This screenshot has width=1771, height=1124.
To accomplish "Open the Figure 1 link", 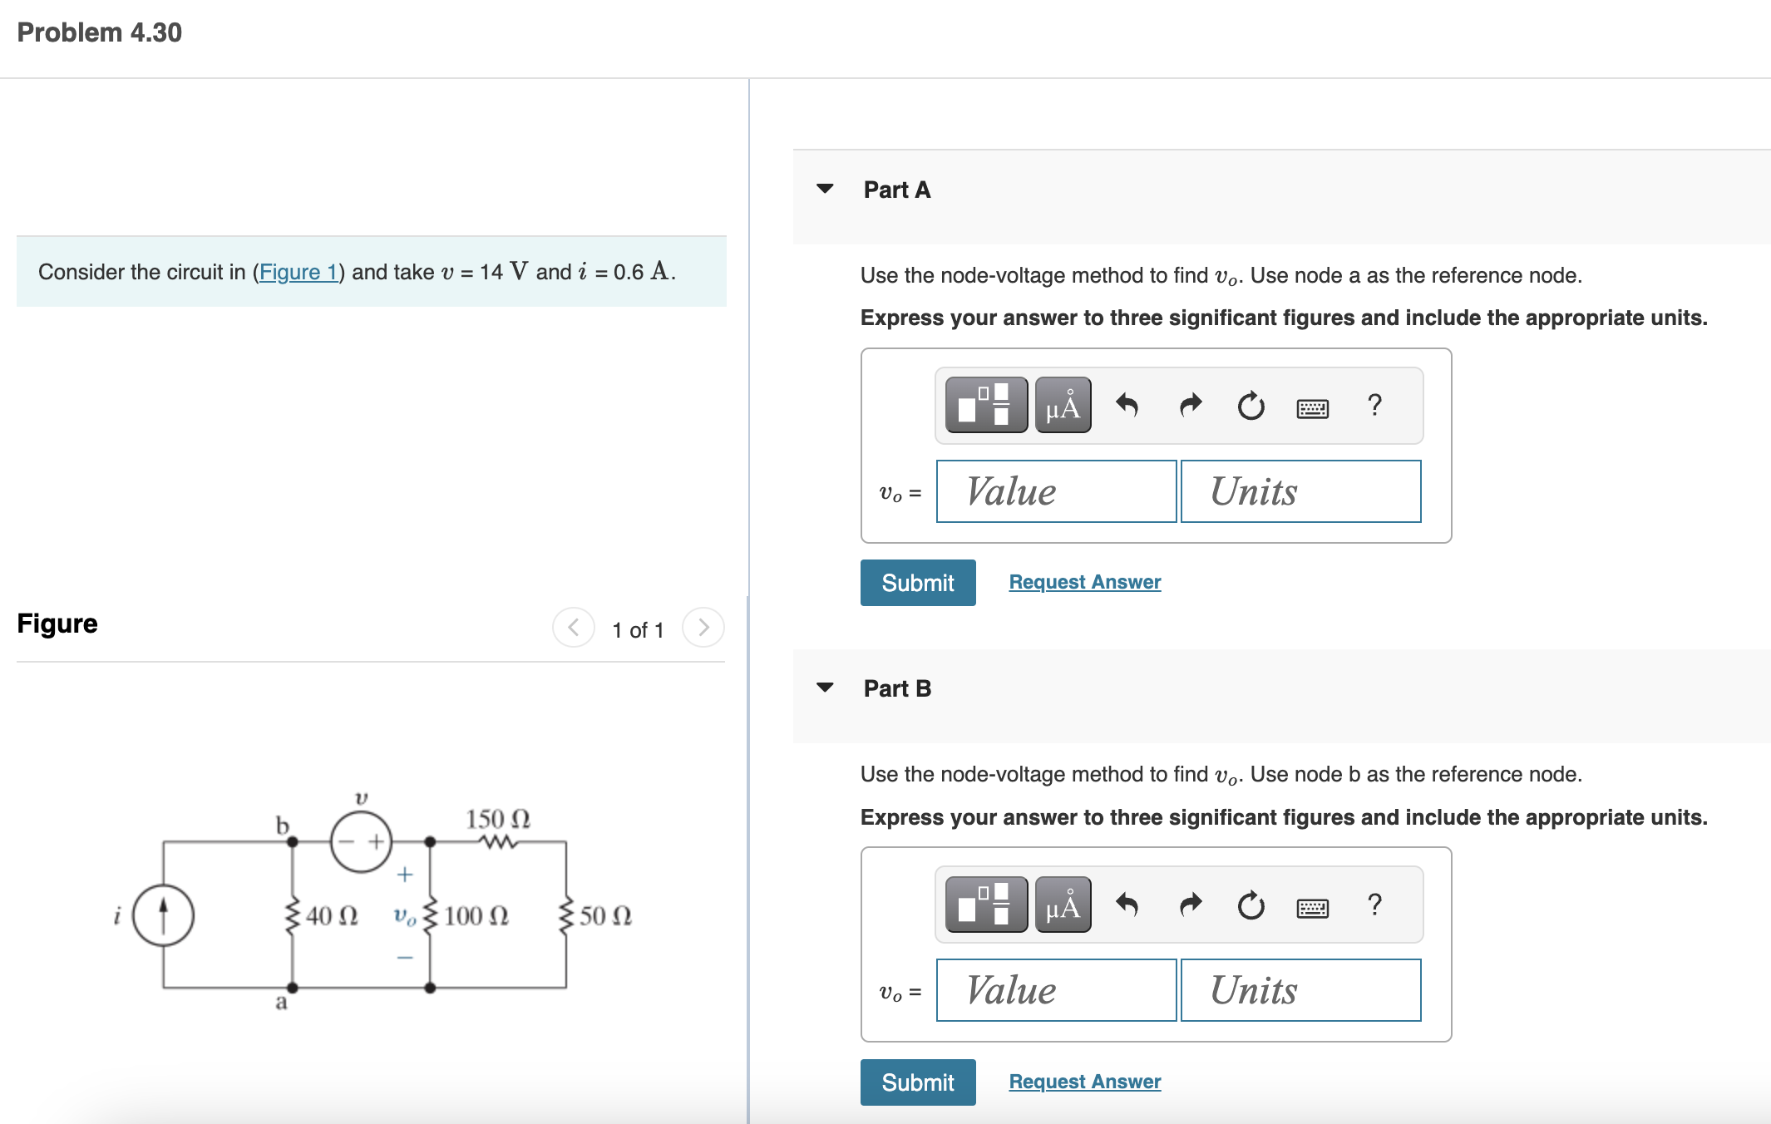I will click(298, 272).
